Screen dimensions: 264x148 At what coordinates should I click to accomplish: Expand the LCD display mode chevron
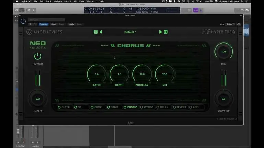pos(179,10)
